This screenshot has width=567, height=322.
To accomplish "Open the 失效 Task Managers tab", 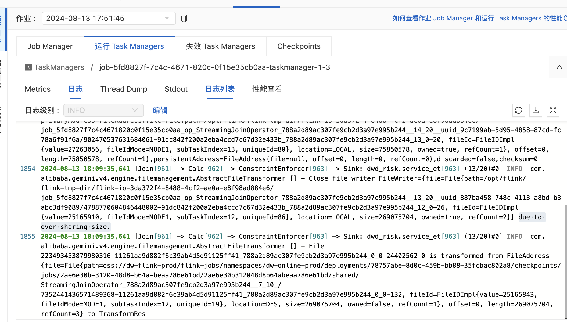I will pyautogui.click(x=220, y=46).
